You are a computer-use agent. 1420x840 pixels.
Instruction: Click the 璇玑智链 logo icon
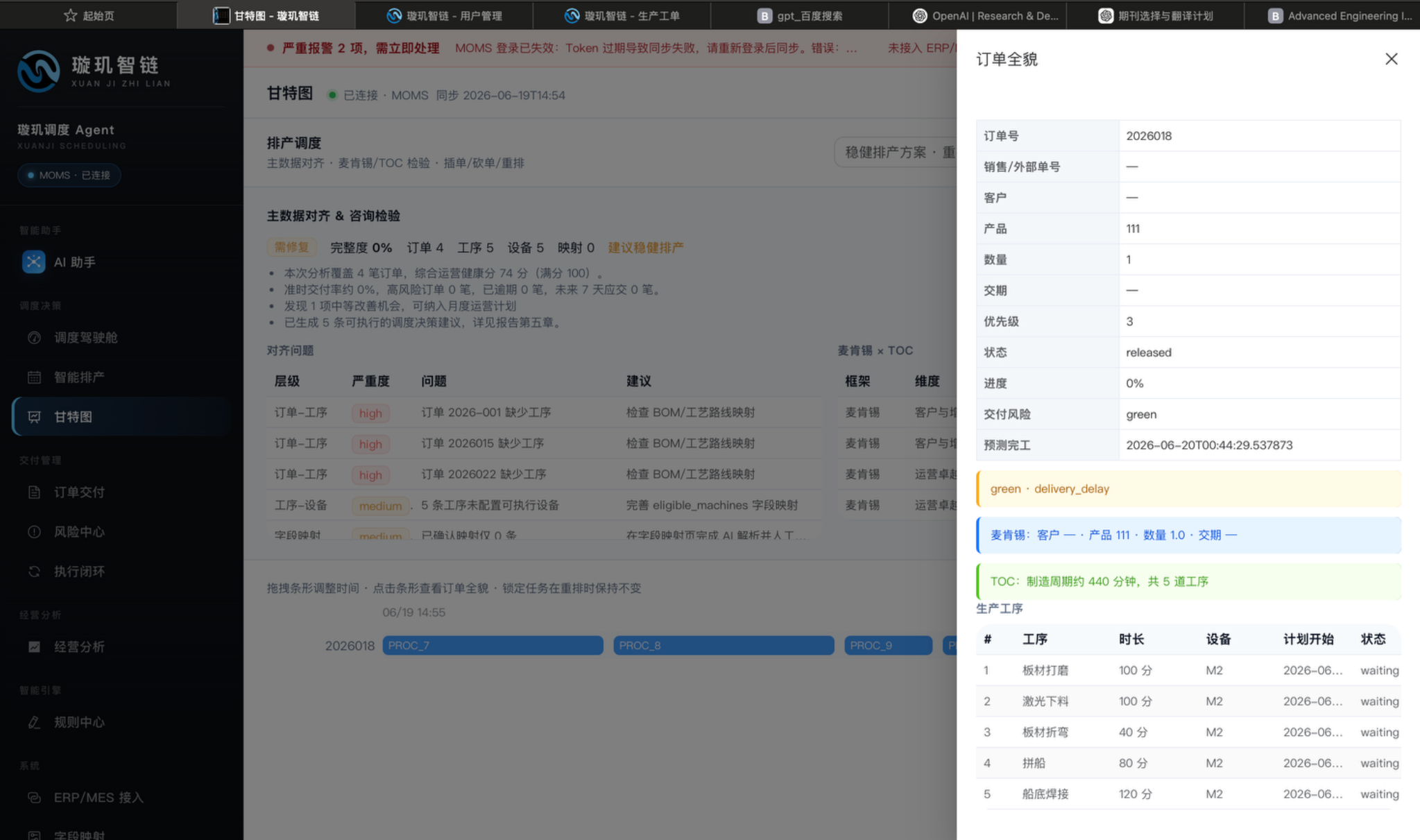[38, 71]
